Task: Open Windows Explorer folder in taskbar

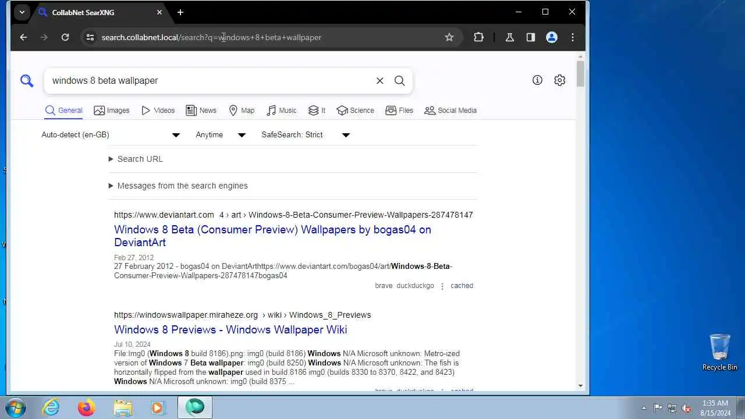Action: click(x=122, y=407)
